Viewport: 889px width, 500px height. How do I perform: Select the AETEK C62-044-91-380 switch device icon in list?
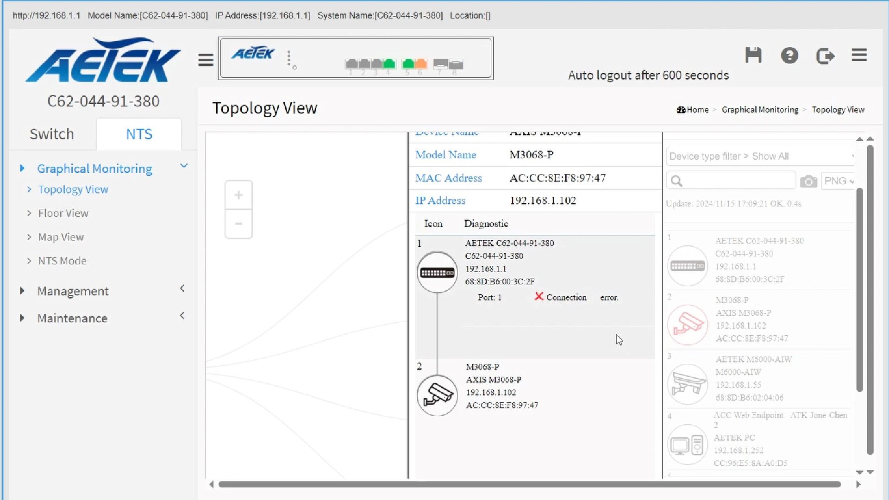(x=688, y=266)
